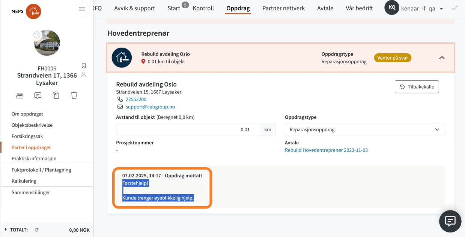
Task: Click the green checkmark status icon
Action: point(455,7)
